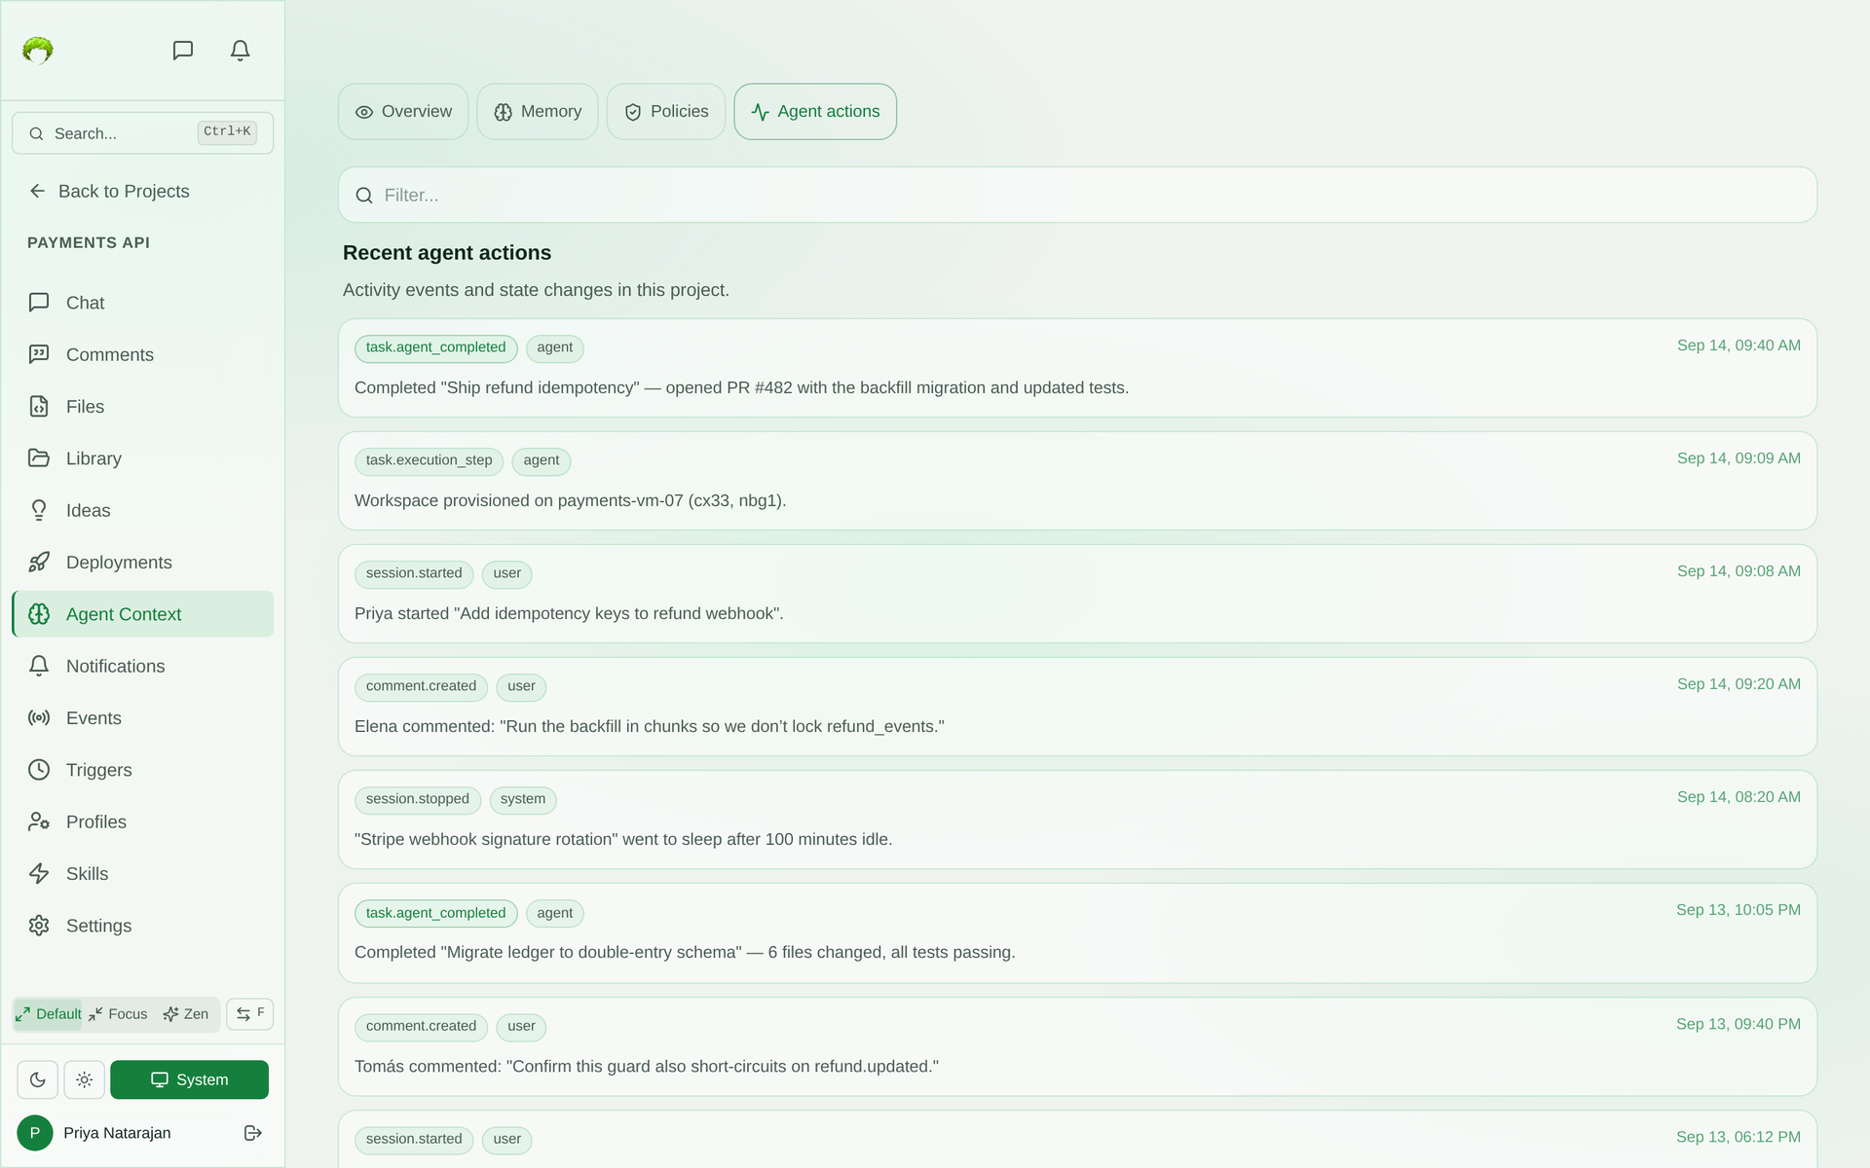Open Comments in the sidebar
Screen dimensions: 1870x1168
point(142,354)
